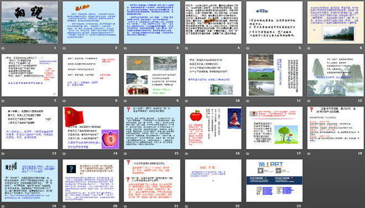Select slide 12 misty mountain background thumbnail

coord(336,75)
